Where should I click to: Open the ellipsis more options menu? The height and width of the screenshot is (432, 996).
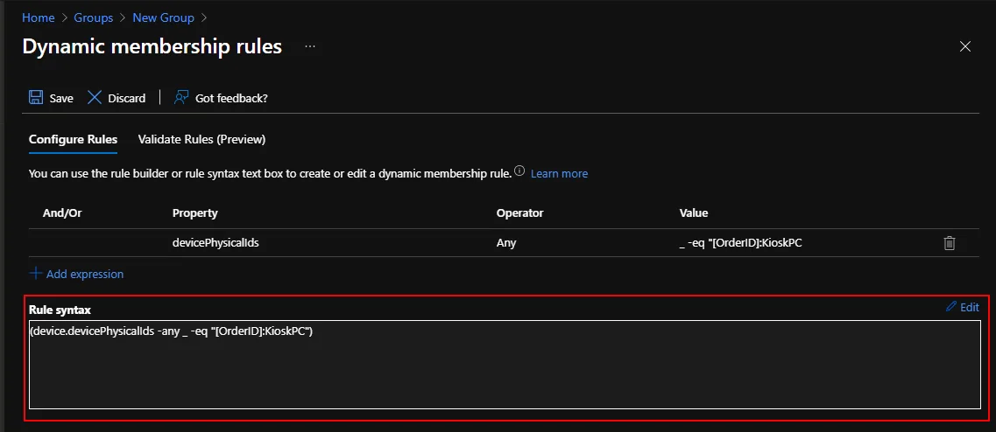coord(310,47)
